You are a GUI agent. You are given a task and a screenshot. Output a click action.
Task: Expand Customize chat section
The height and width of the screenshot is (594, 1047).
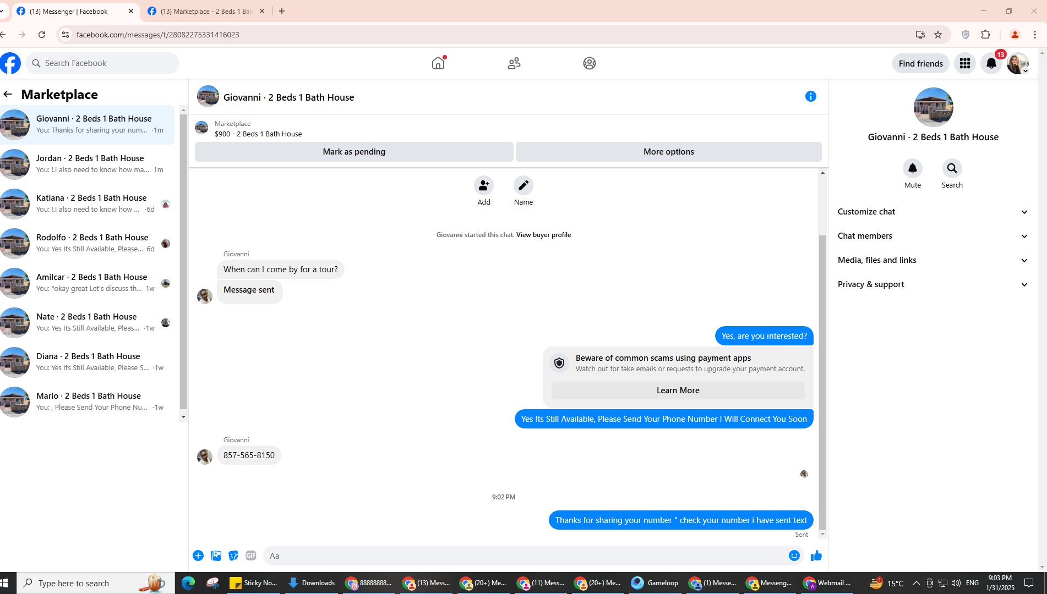click(x=933, y=212)
